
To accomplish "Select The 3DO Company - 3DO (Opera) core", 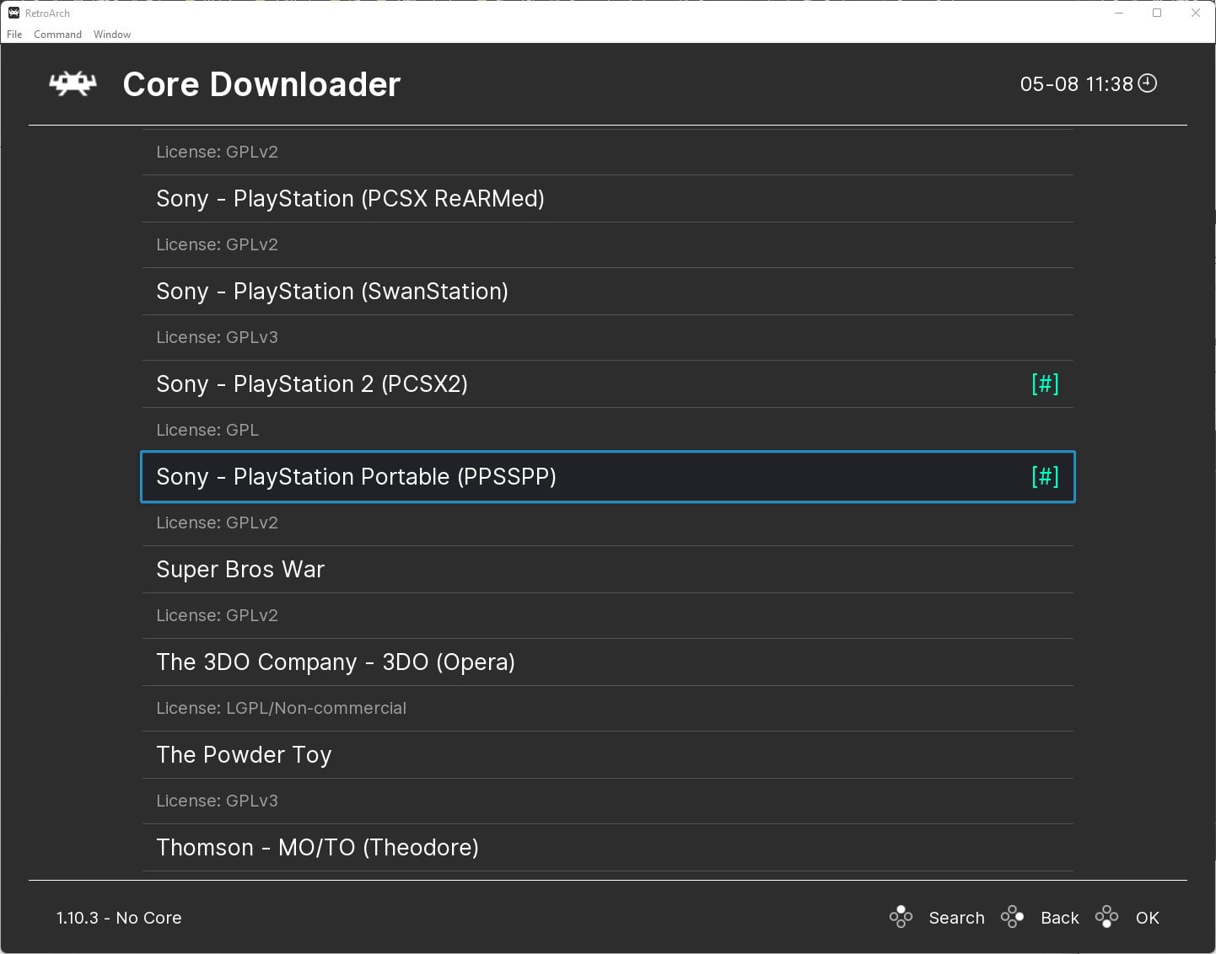I will pyautogui.click(x=335, y=662).
